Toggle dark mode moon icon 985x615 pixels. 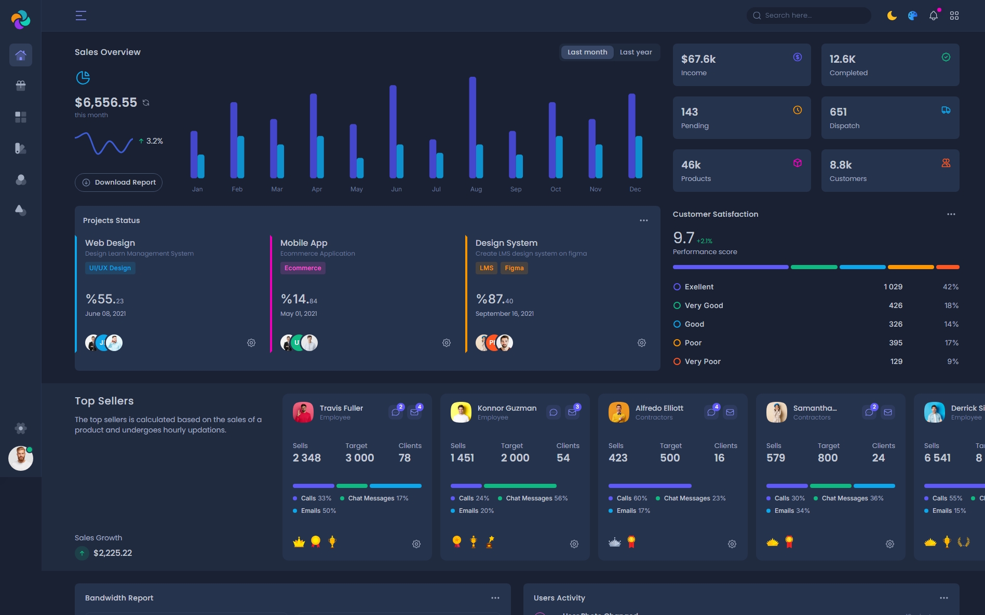click(892, 16)
